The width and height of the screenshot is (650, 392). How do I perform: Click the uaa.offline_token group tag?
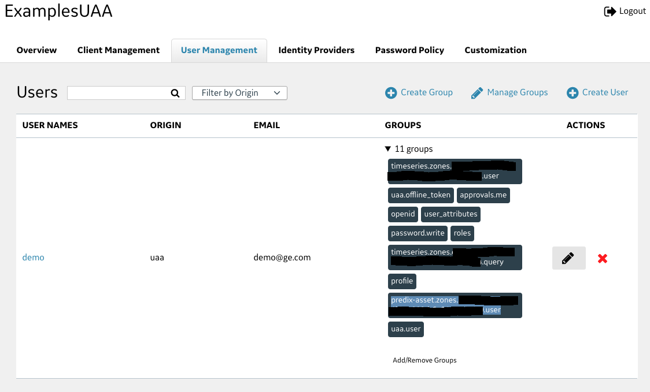(x=420, y=195)
